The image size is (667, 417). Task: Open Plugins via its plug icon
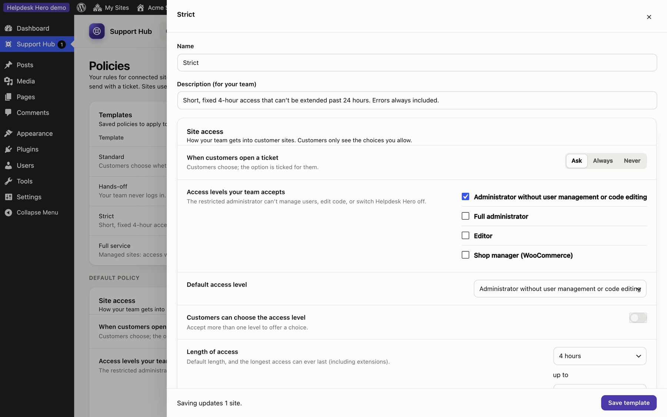(9, 149)
